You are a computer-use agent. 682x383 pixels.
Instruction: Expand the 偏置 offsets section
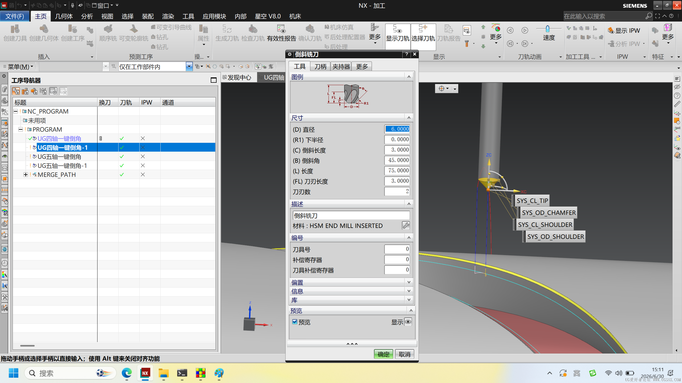tap(409, 282)
